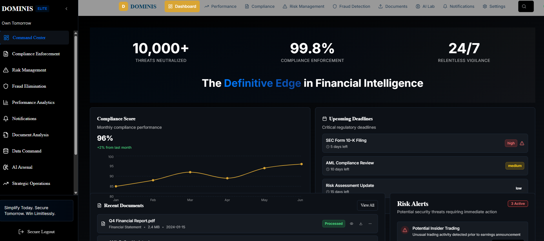This screenshot has width=544, height=241.
Task: Click View All in Recent Documents
Action: pos(367,205)
